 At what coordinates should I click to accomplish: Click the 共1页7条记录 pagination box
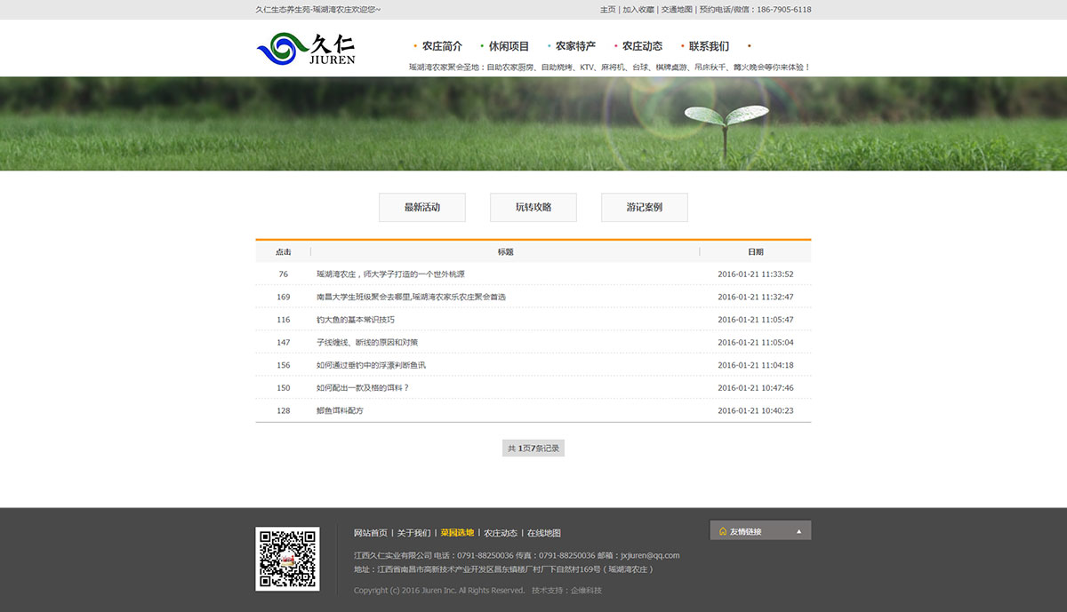point(533,449)
